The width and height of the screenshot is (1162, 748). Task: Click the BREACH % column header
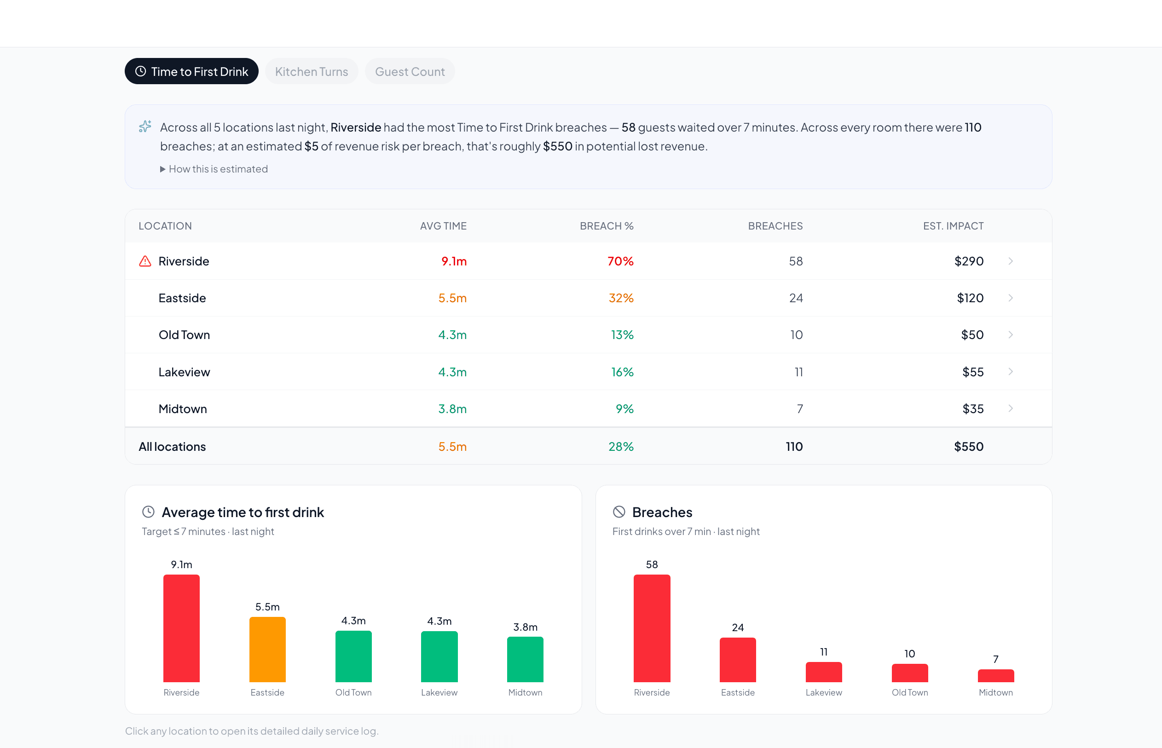point(606,226)
